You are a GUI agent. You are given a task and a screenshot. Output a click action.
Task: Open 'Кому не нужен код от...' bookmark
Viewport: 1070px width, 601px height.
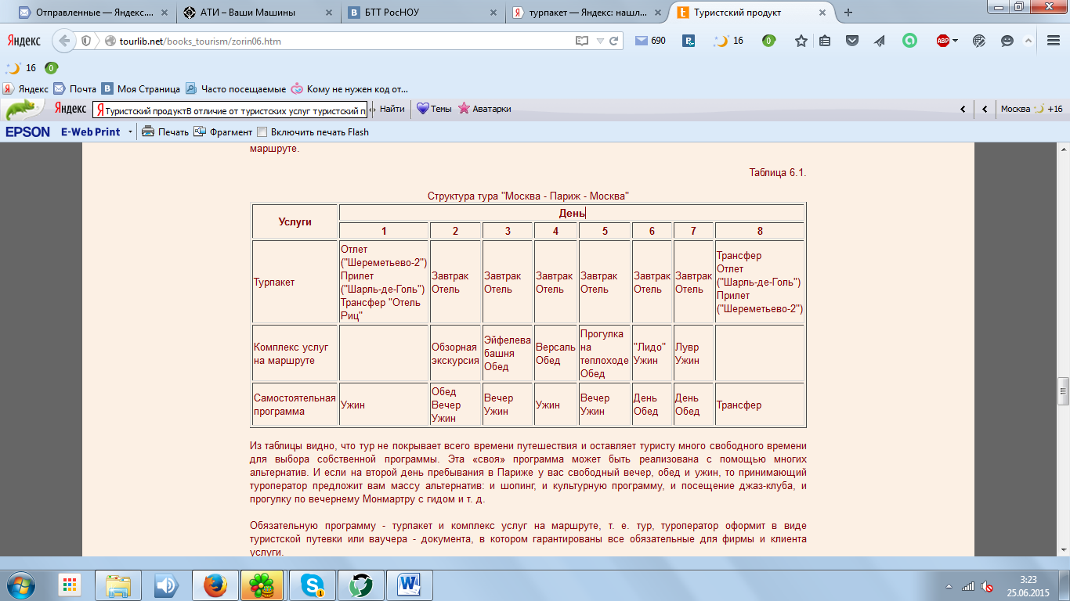pos(349,88)
